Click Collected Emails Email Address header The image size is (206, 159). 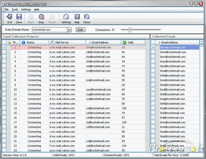click(177, 43)
